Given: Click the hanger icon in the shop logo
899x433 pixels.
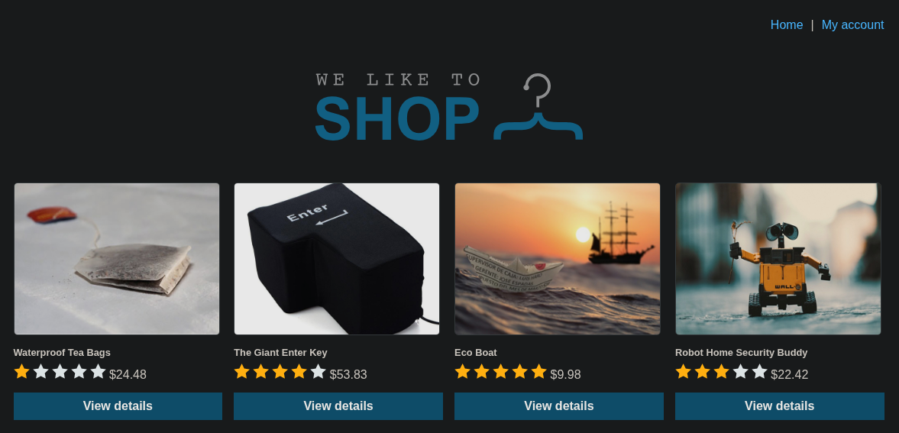Looking at the screenshot, I should pyautogui.click(x=538, y=107).
